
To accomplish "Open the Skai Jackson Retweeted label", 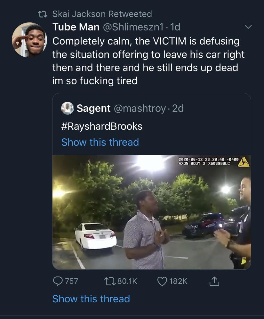I will (102, 14).
